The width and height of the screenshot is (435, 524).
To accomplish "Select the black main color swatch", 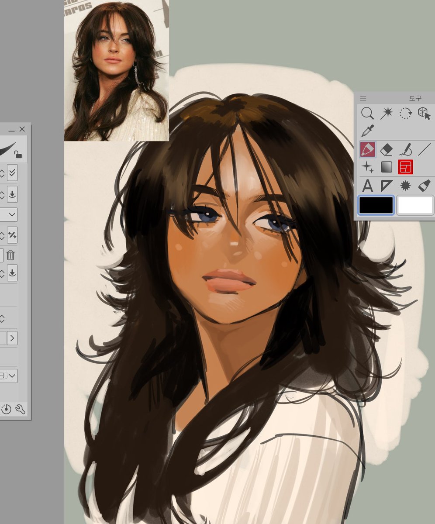I will [376, 205].
